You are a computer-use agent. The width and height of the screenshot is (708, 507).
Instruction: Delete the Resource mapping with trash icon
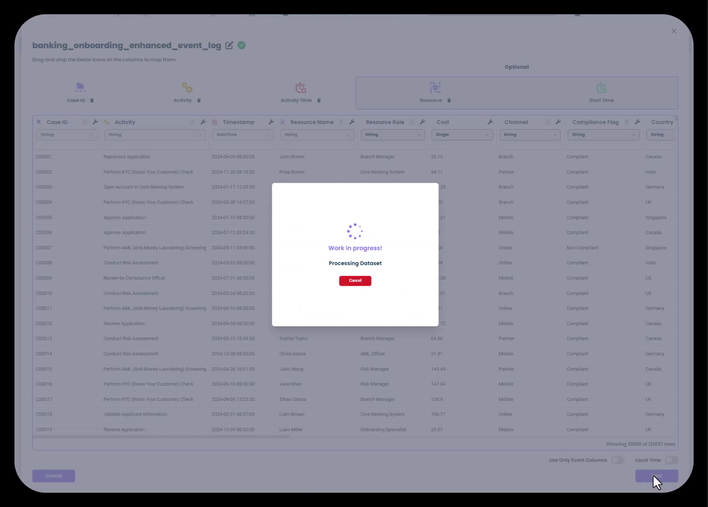(x=449, y=100)
